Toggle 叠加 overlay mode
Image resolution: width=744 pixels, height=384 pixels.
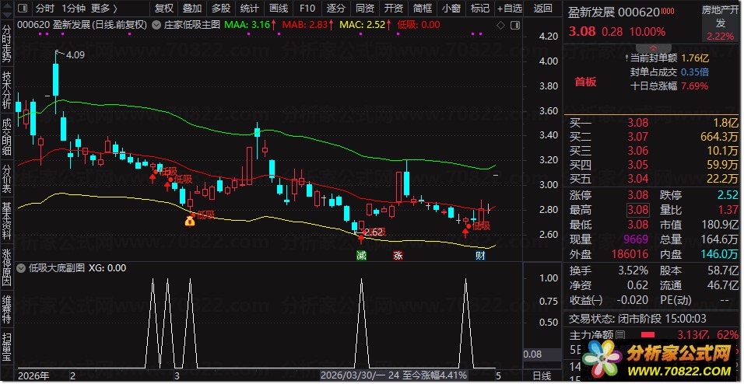tap(192, 8)
